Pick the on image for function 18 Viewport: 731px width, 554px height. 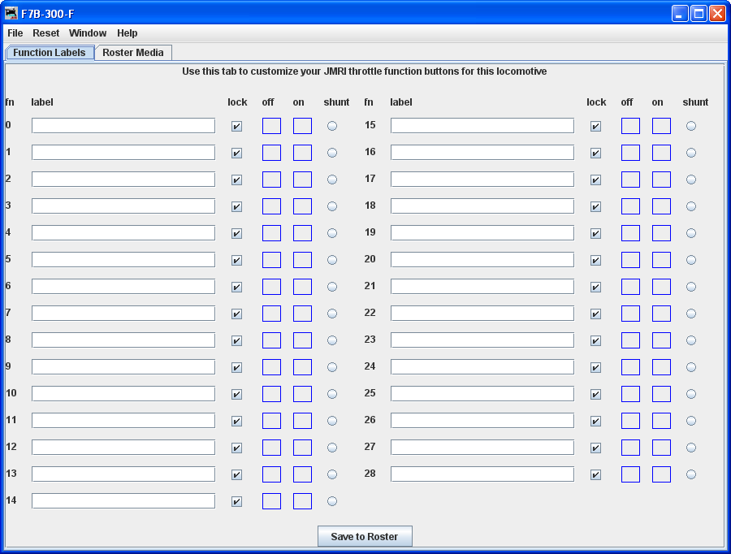point(661,206)
